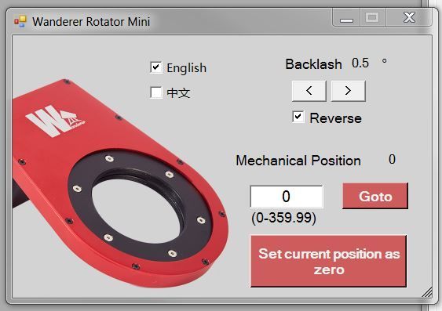The height and width of the screenshot is (311, 442).
Task: Close the Wanderer Rotator Mini window
Action: [409, 18]
